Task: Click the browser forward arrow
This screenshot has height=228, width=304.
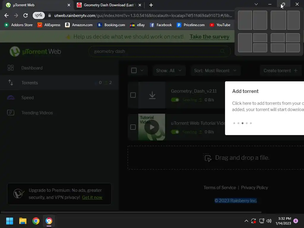Action: 16,15
